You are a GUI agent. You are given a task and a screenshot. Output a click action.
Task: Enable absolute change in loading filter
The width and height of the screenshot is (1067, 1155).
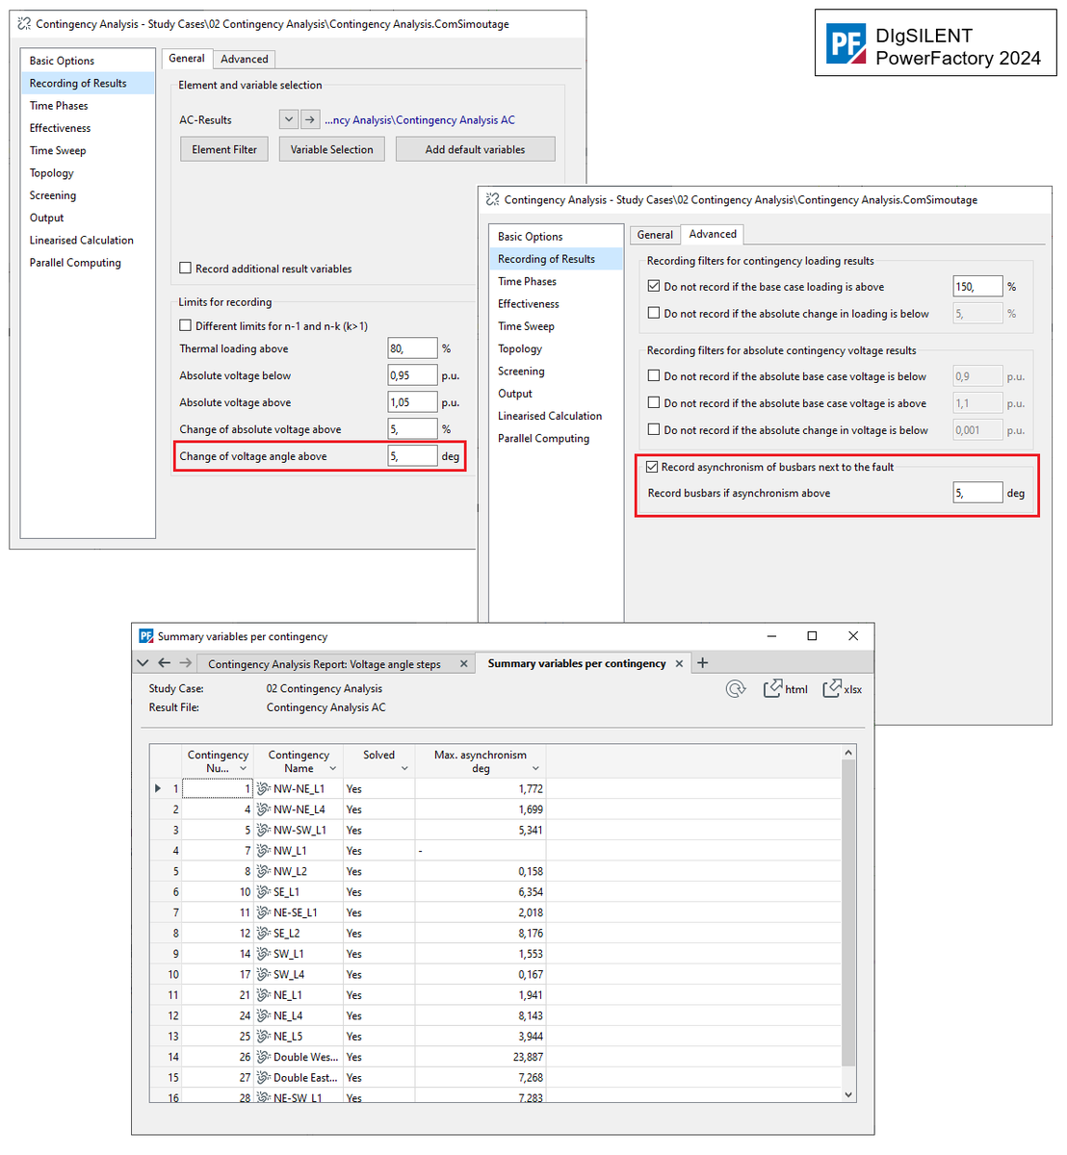click(x=654, y=313)
